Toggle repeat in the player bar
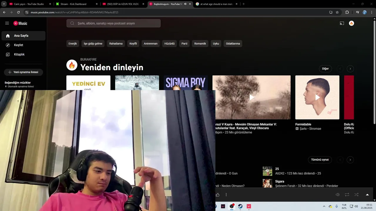Screen dimensions: 376x211 347,195
